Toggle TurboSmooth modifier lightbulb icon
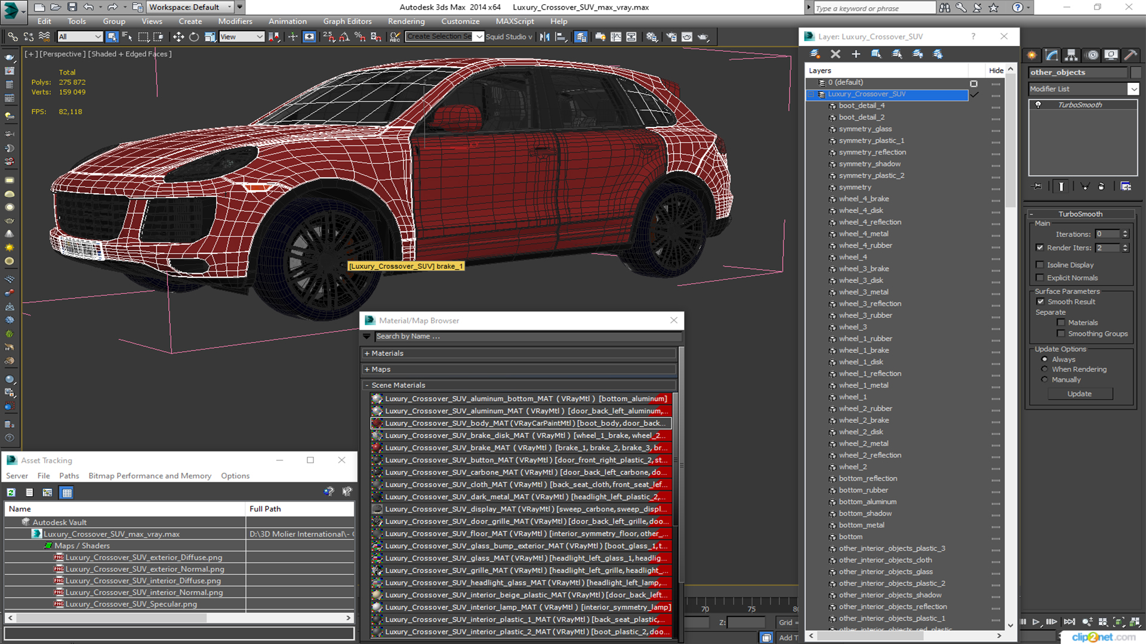 [x=1039, y=105]
